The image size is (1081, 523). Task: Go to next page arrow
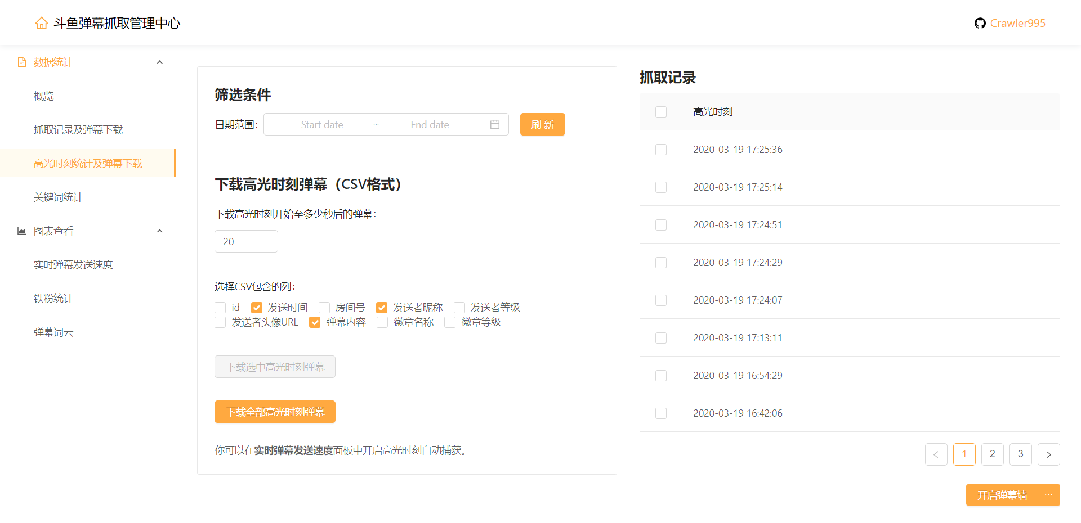coord(1049,454)
